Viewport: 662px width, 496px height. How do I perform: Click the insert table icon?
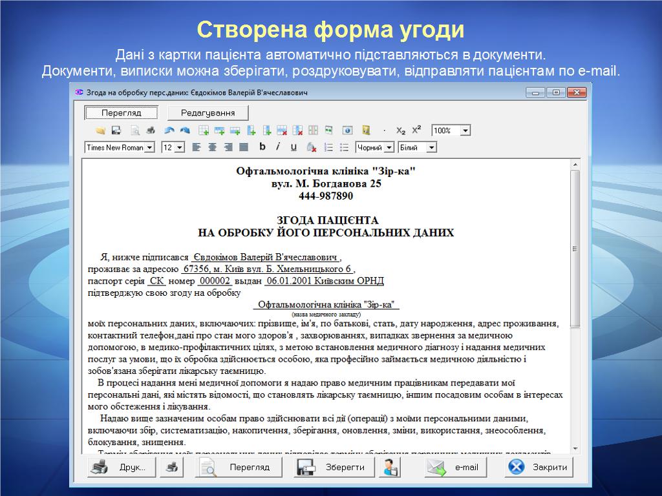pos(204,130)
